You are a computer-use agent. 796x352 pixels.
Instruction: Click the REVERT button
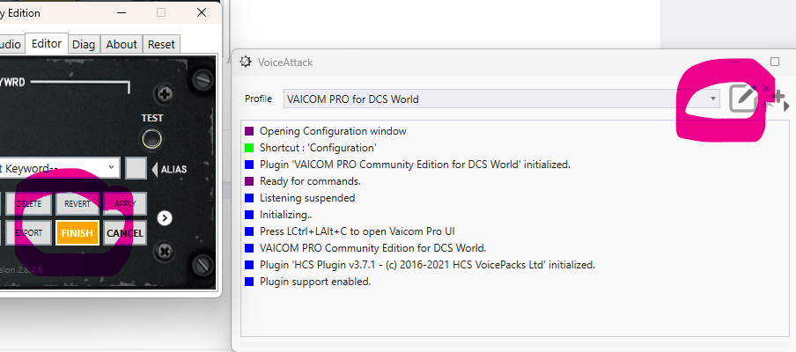77,203
